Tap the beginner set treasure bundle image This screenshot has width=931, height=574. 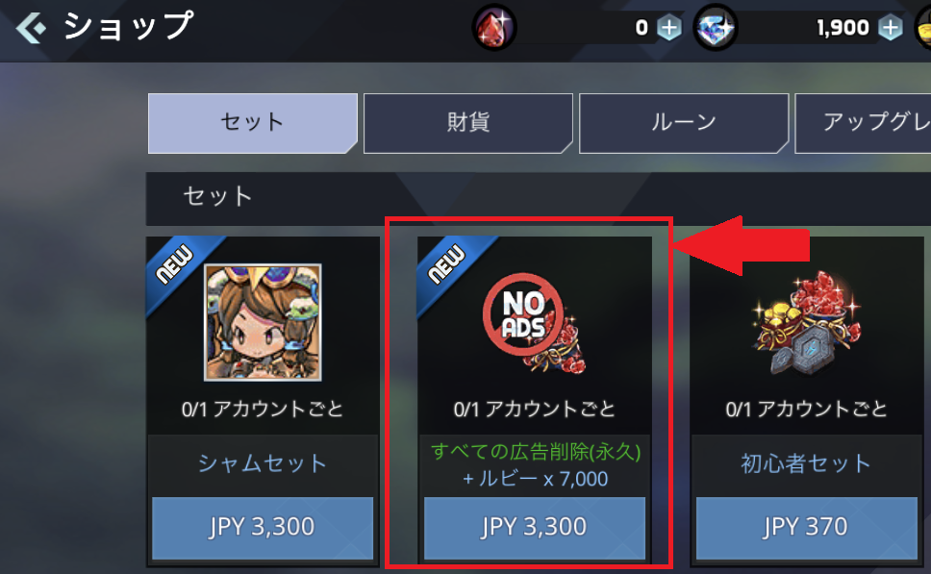(x=806, y=323)
